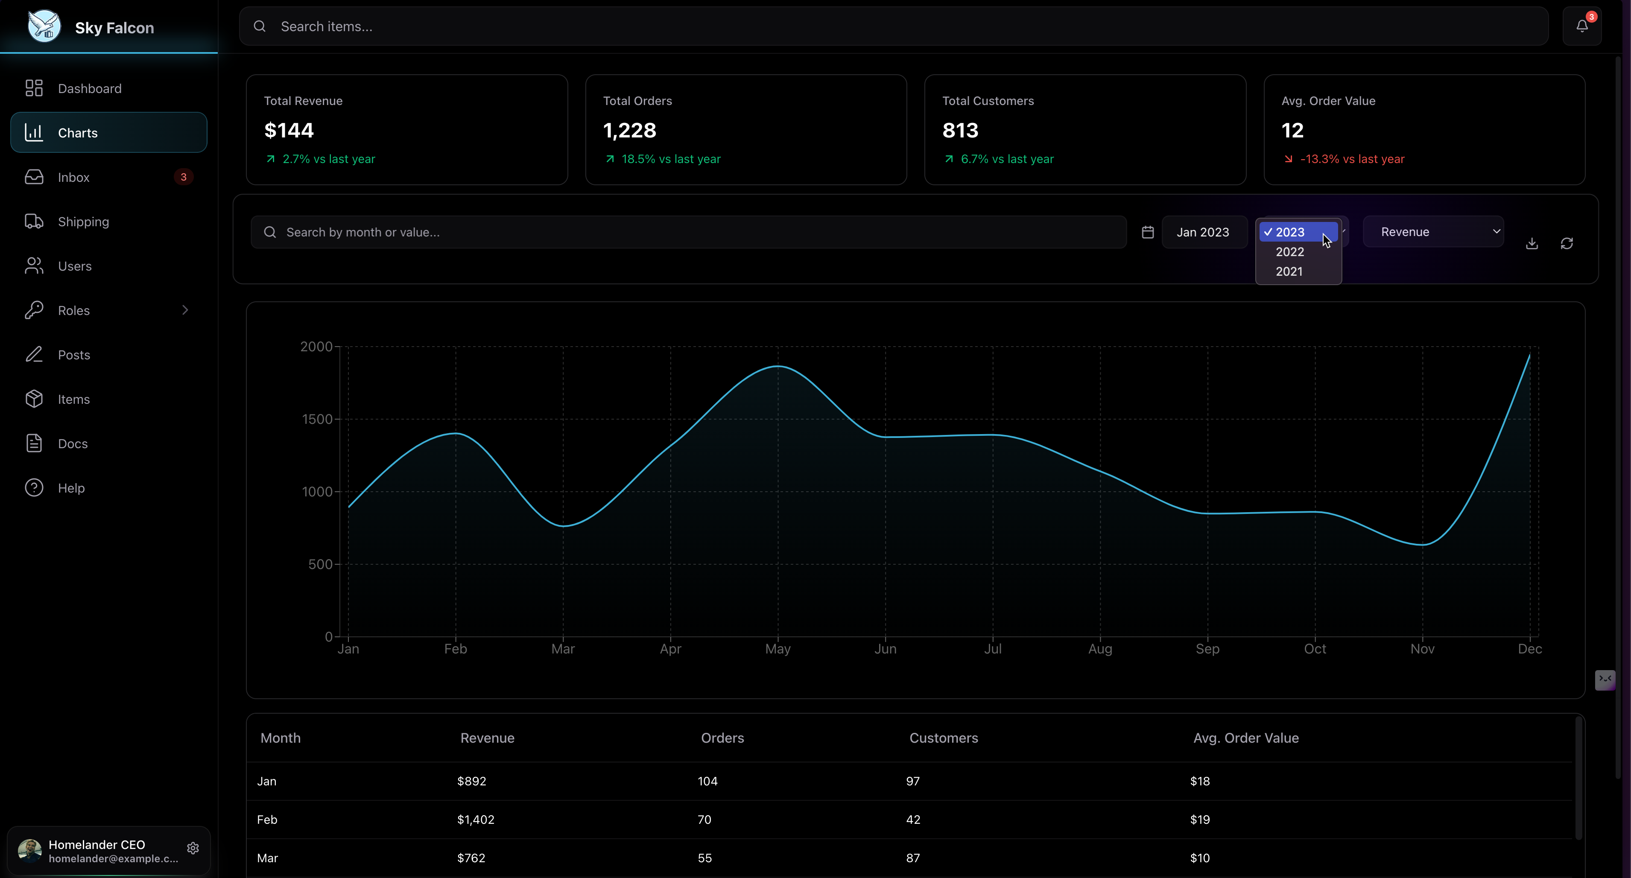Image resolution: width=1631 pixels, height=878 pixels.
Task: Click the Avg. Order Value 12 card
Action: (1425, 130)
